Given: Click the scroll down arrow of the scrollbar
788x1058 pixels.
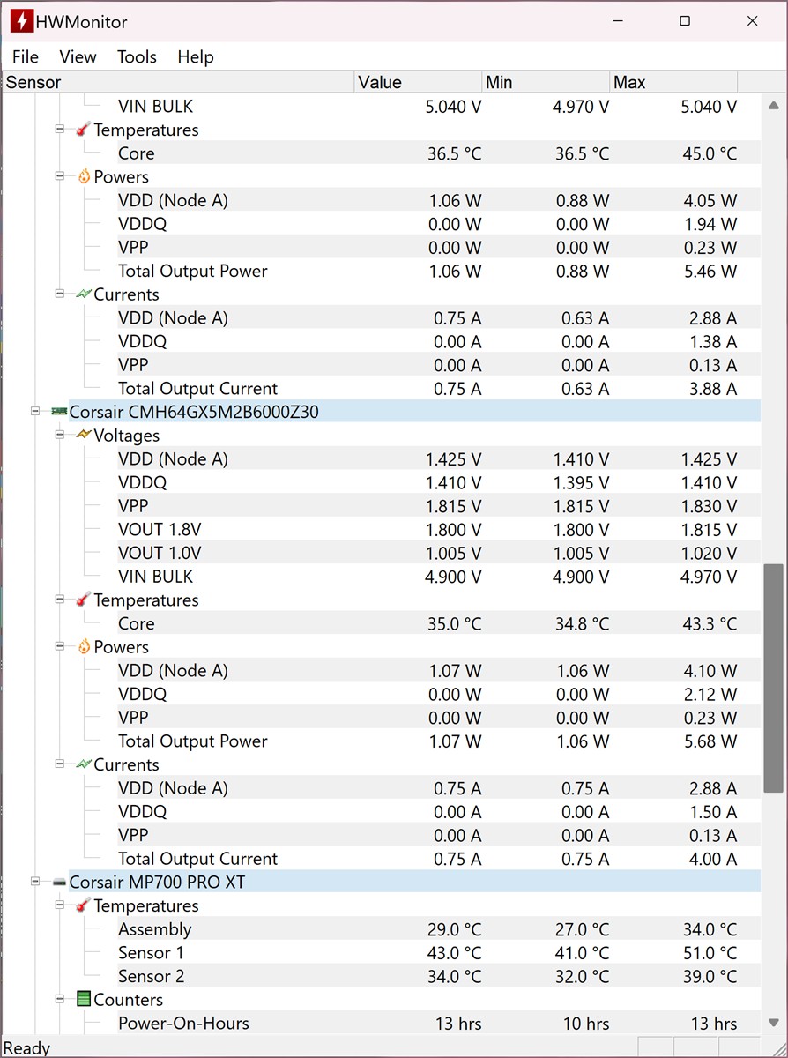Looking at the screenshot, I should click(773, 1022).
